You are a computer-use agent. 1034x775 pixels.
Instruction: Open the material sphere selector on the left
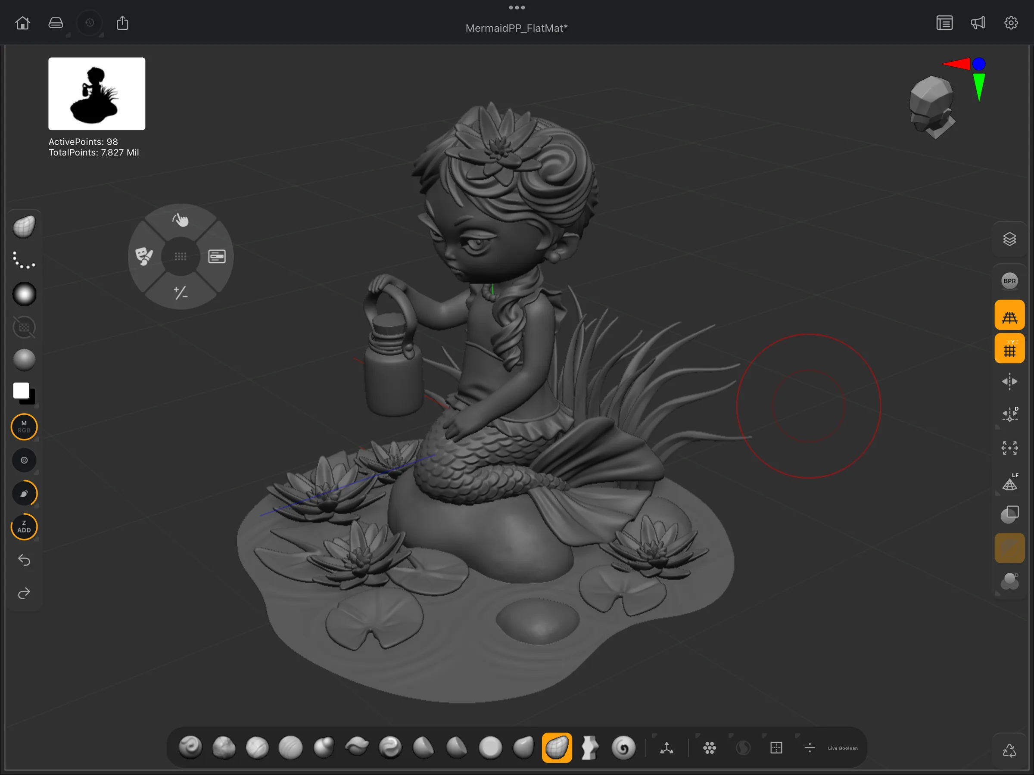pos(24,359)
